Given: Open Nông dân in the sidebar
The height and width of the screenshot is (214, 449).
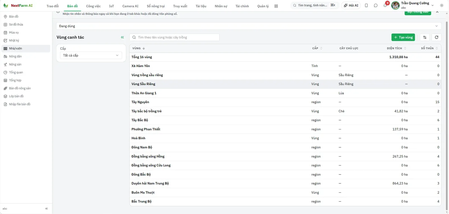Looking at the screenshot, I should click(26, 56).
